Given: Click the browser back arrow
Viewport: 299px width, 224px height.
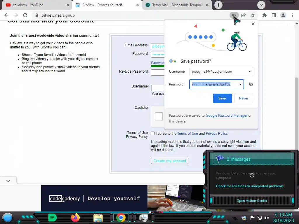Looking at the screenshot, I should [x=6, y=15].
